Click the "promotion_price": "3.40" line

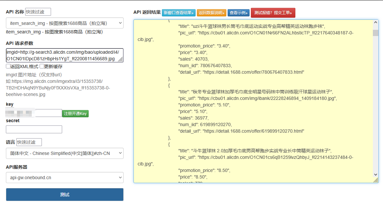[x=204, y=46]
